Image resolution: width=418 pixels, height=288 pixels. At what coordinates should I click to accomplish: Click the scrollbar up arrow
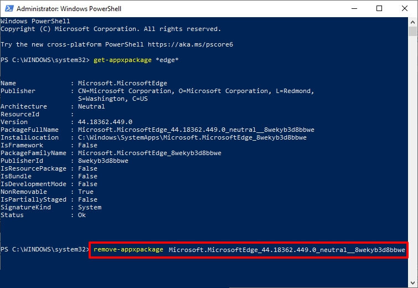[413, 22]
